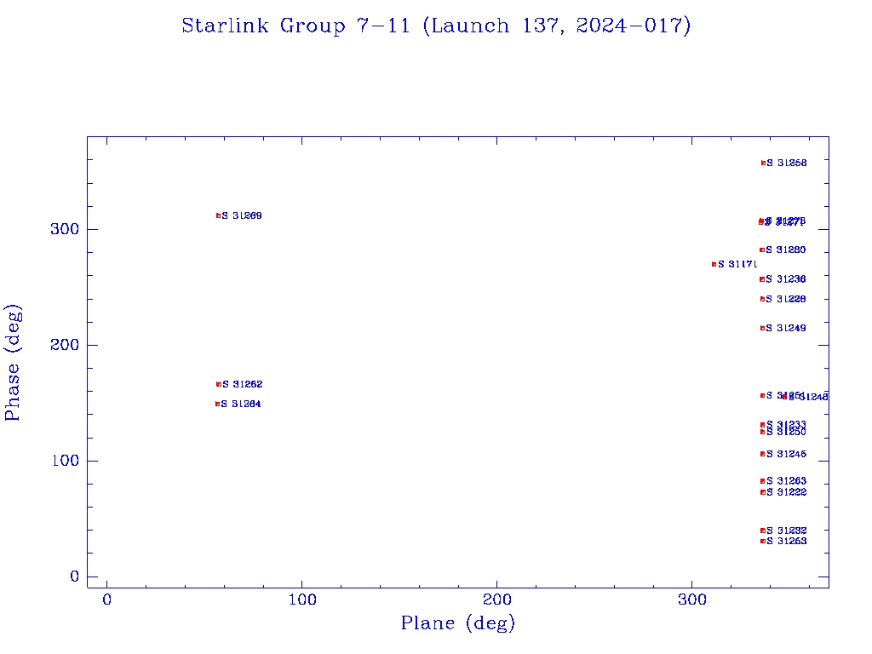The width and height of the screenshot is (872, 654).
Task: Select the data label "S 31236"
Action: point(786,279)
